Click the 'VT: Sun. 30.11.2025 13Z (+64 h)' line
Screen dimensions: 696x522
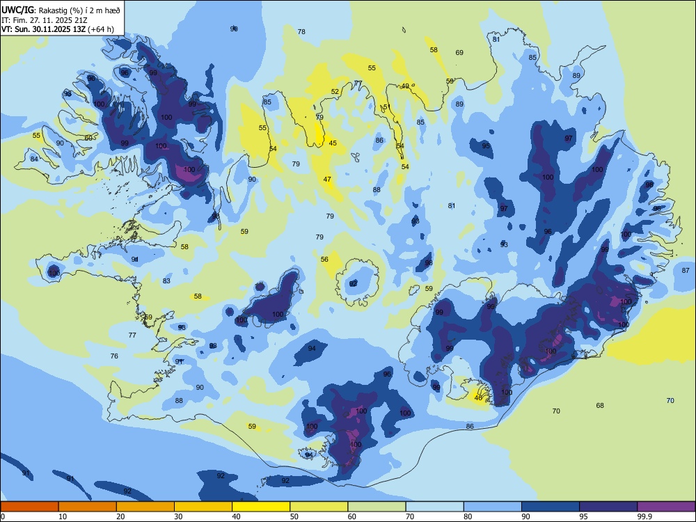tap(57, 29)
